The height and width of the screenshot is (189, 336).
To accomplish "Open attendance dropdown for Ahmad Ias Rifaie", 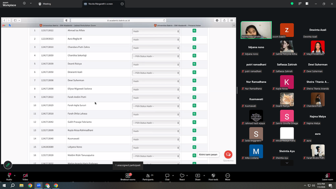I will coord(156,31).
